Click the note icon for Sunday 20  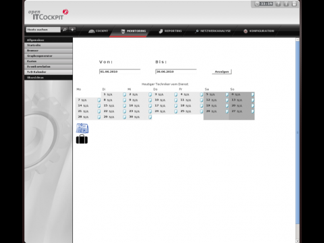252,106
